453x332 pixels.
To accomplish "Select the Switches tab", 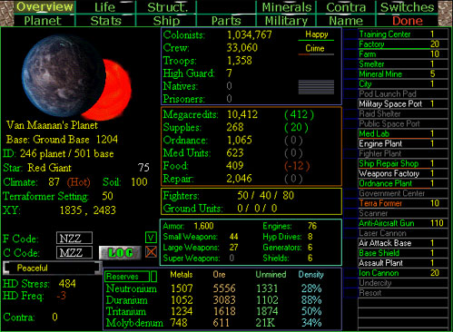I will (x=407, y=7).
